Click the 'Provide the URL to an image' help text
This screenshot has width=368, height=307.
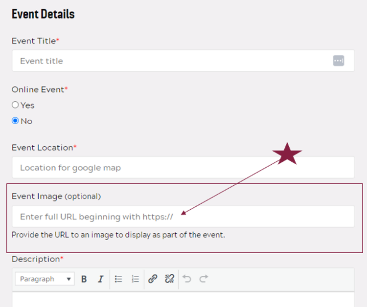coord(118,235)
